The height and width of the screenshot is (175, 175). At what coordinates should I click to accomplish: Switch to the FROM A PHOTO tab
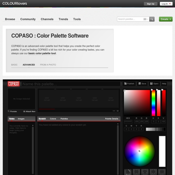click(48, 65)
